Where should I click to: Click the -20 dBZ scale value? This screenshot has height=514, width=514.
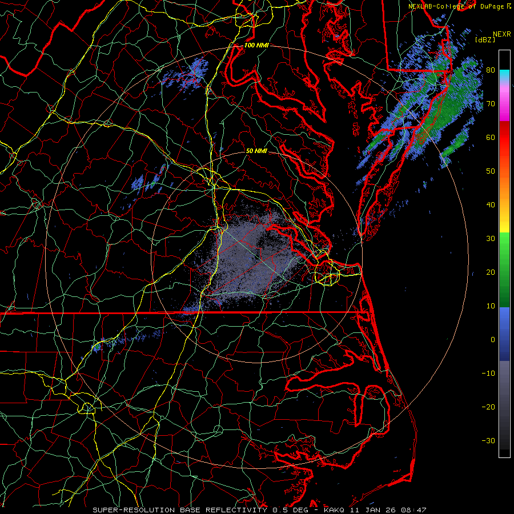(488, 407)
